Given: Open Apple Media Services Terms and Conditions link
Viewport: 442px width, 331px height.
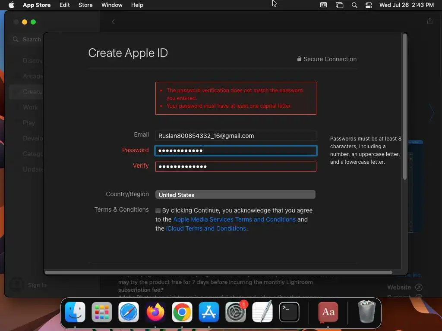Looking at the screenshot, I should pos(234,219).
